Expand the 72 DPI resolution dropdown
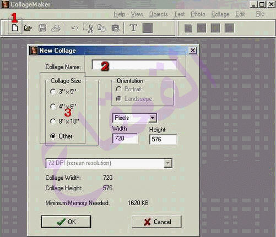 point(168,163)
